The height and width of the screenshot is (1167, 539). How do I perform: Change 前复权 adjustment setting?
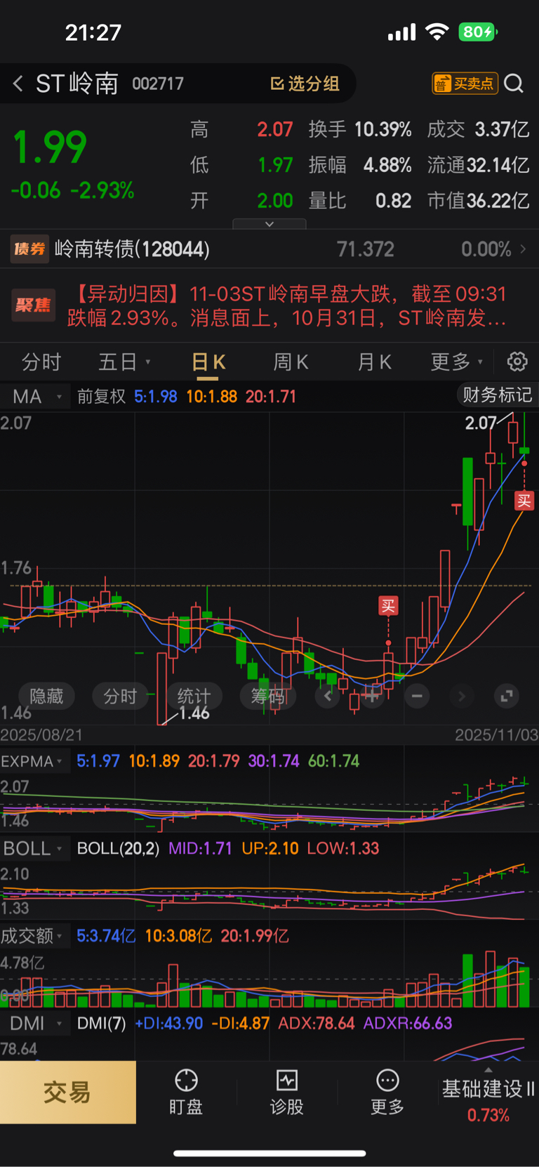pyautogui.click(x=101, y=397)
